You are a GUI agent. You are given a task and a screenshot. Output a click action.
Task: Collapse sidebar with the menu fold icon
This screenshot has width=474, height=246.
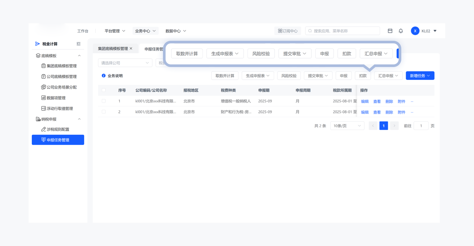click(79, 44)
